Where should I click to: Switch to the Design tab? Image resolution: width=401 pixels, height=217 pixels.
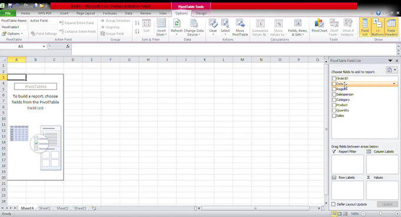[201, 13]
